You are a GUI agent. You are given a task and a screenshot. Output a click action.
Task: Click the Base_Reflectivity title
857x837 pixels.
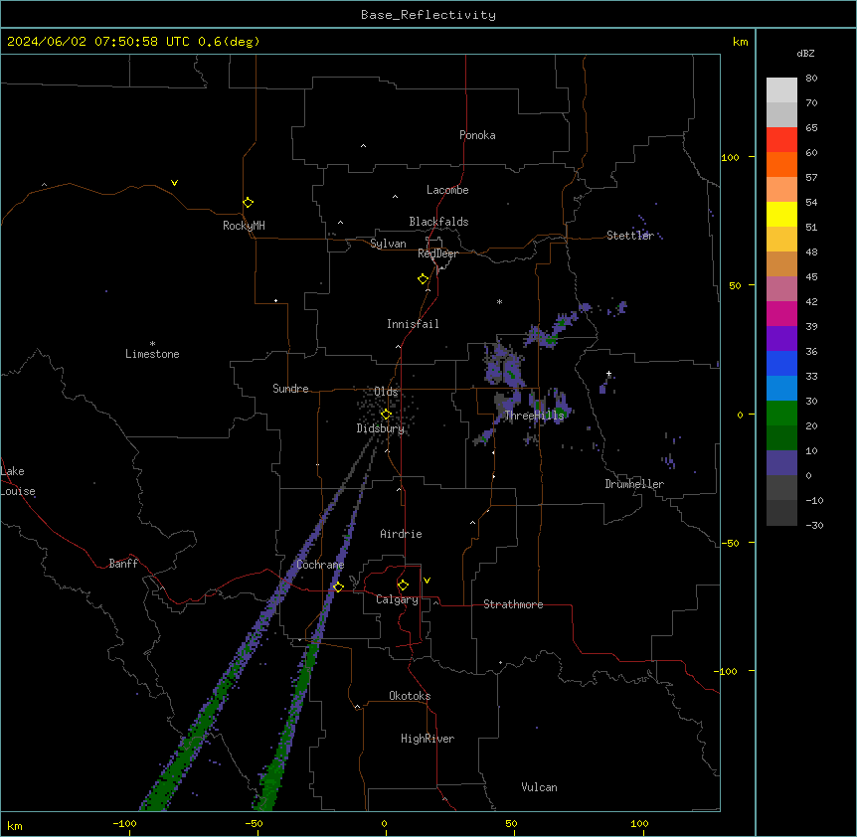click(x=428, y=15)
